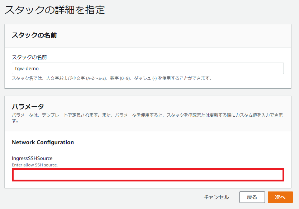Click the orange 次へ button
This screenshot has height=209, width=299.
pyautogui.click(x=280, y=197)
